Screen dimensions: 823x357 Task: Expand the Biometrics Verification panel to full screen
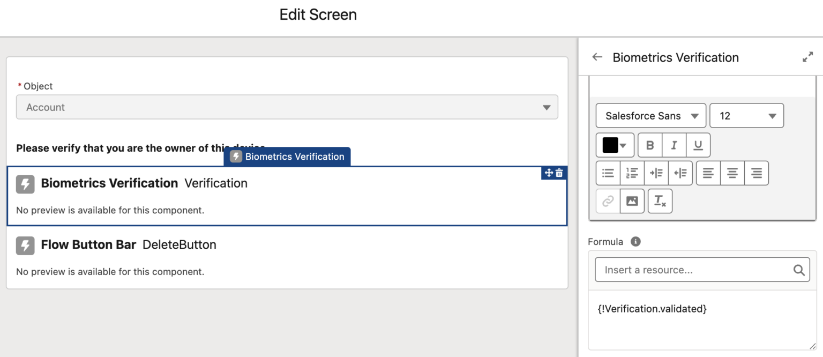pyautogui.click(x=808, y=56)
